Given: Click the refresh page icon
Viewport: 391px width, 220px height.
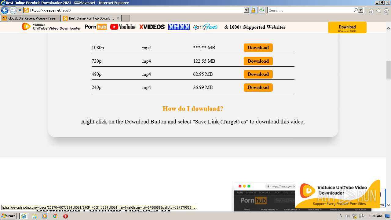Looking at the screenshot, I should coord(262,10).
